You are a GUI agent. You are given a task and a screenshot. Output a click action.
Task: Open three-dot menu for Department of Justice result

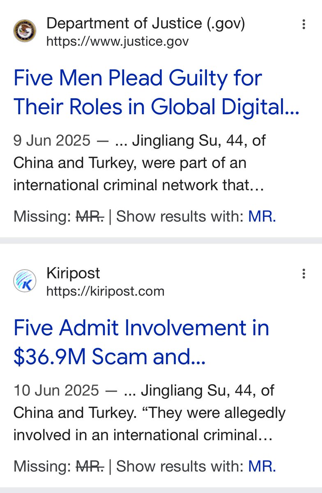[x=304, y=25]
